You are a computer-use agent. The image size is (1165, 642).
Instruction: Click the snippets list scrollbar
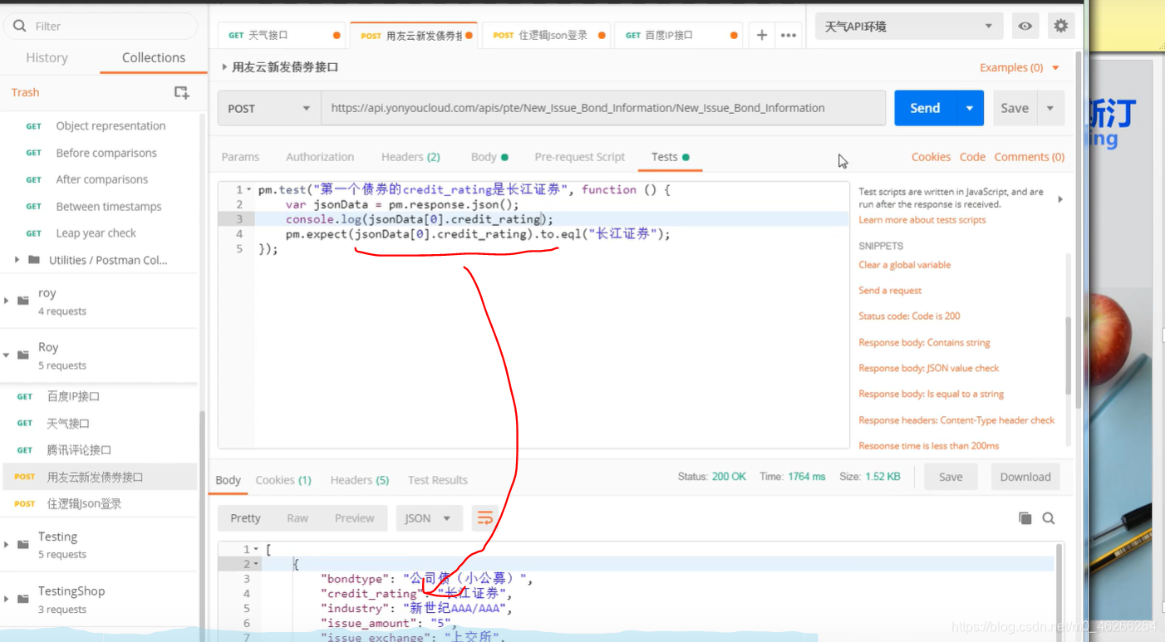point(1069,357)
